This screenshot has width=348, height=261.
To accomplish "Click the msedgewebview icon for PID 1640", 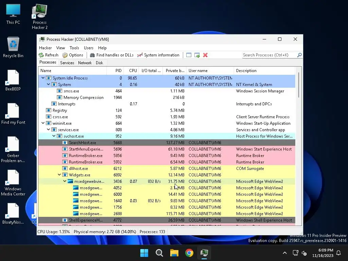I will point(76,201).
